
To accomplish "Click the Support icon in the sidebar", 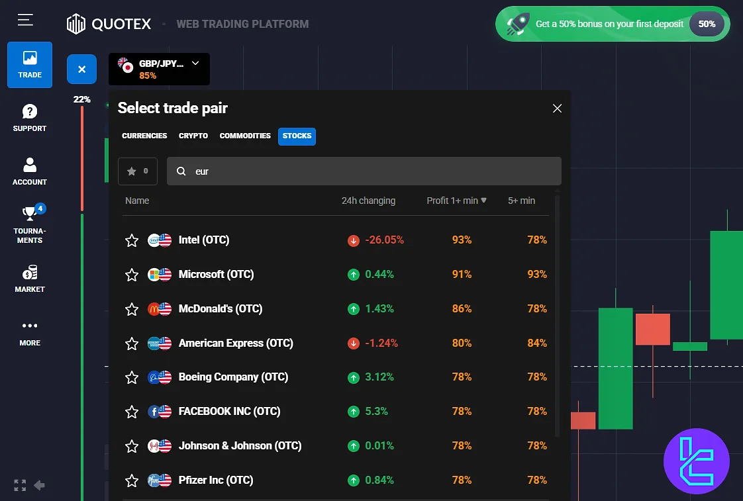I will (29, 118).
